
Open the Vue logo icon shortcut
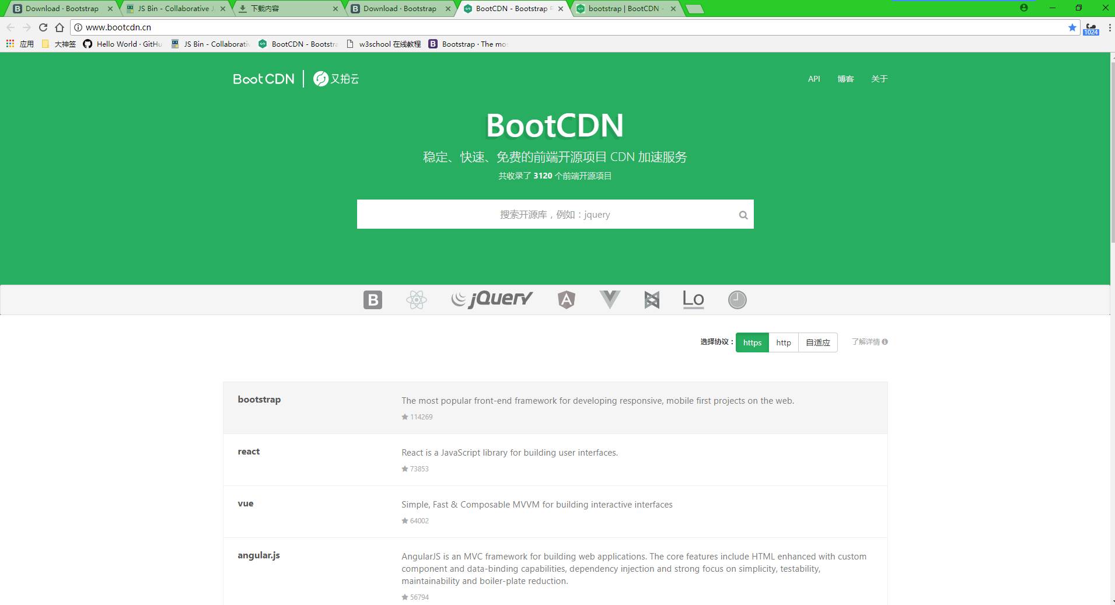[x=610, y=300]
